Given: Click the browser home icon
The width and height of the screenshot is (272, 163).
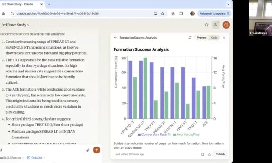Looking at the screenshot, I should tap(3, 13).
